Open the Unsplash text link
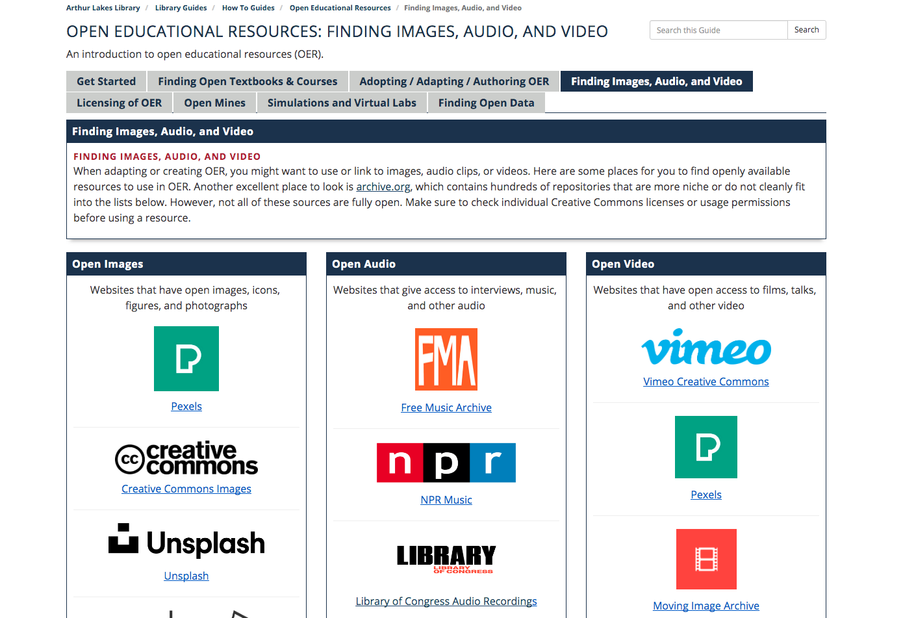903x618 pixels. [186, 576]
